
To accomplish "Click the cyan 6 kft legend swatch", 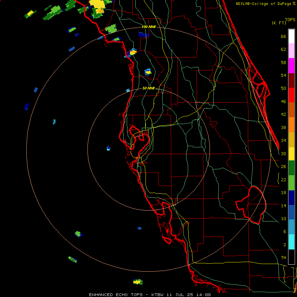I will point(291,242).
